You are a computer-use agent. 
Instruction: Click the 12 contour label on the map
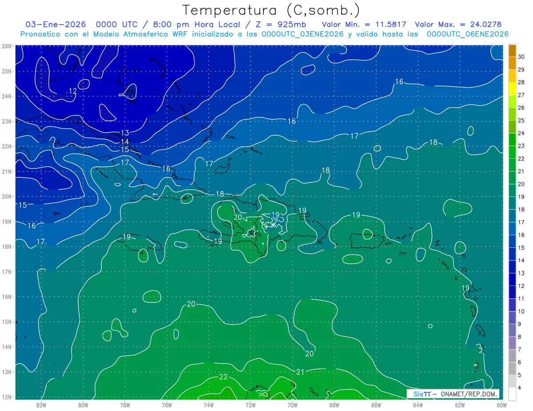pos(73,91)
